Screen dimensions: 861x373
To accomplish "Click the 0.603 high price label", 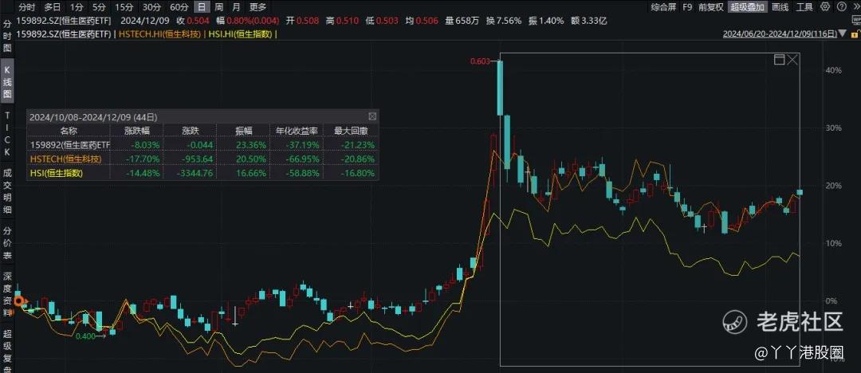I will tap(479, 61).
